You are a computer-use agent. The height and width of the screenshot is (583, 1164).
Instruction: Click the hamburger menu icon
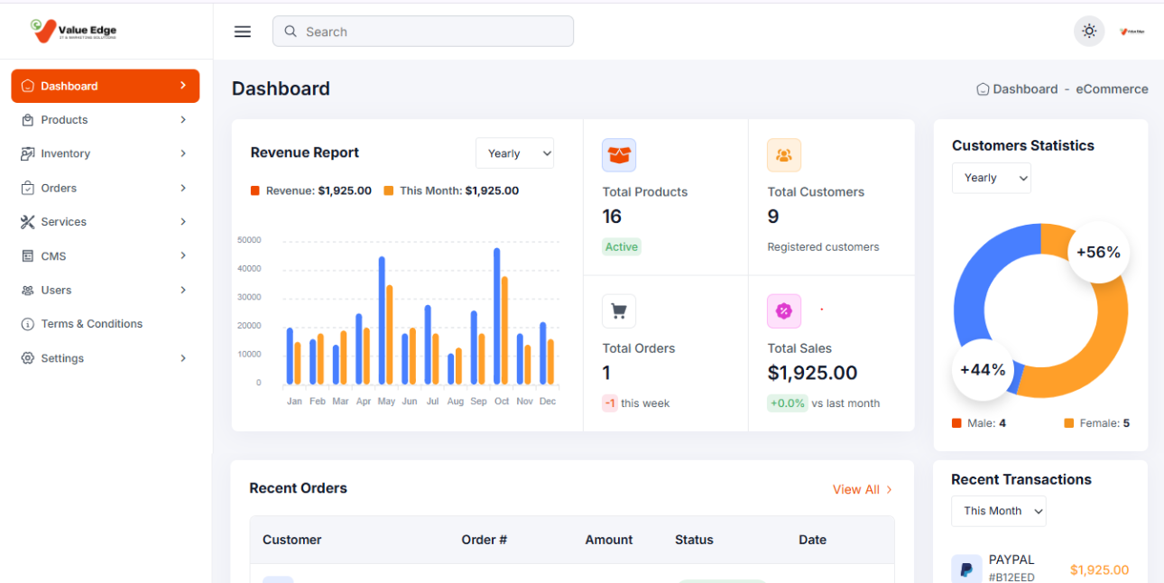tap(242, 32)
